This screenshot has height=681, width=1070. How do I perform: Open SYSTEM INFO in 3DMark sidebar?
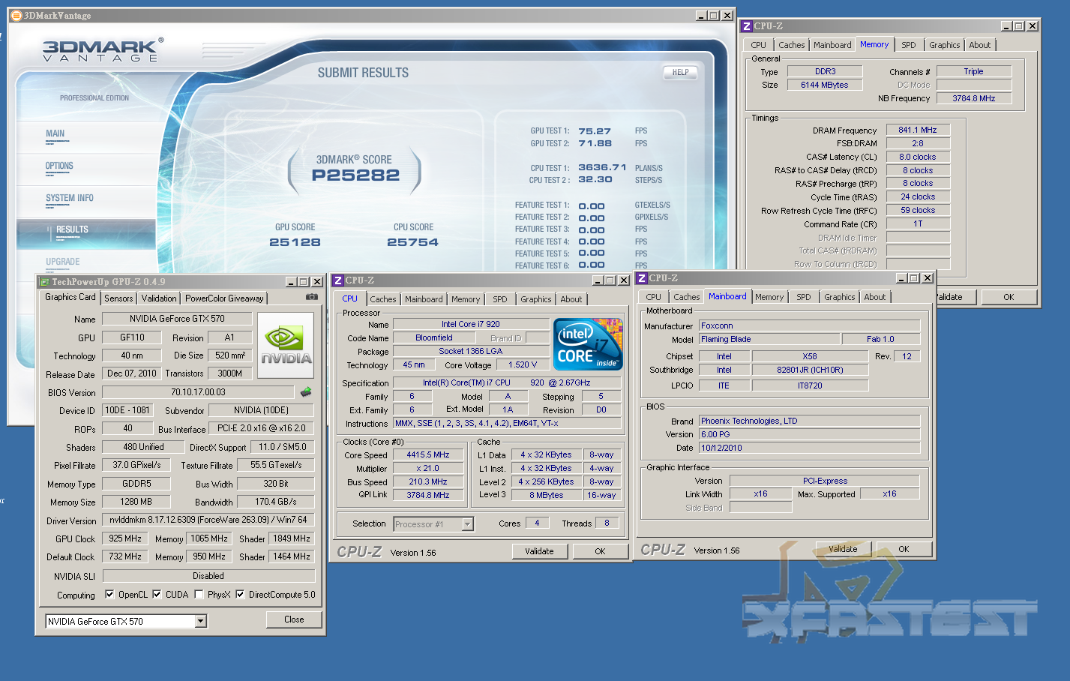70,198
